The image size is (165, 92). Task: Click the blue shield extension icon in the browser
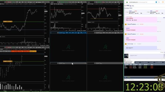pos(156,2)
